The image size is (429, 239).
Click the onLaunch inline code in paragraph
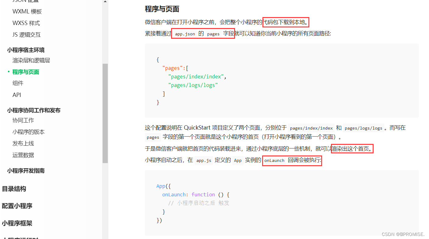pos(274,160)
